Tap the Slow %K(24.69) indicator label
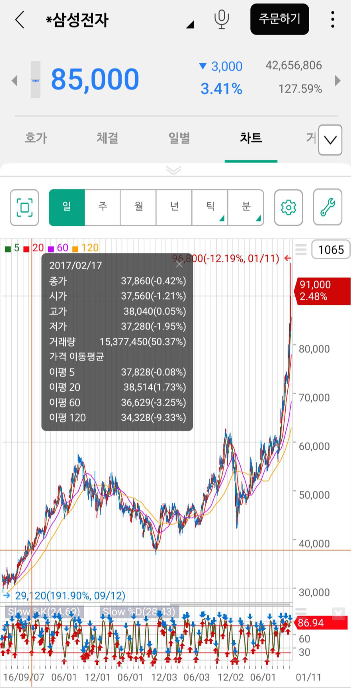Viewport: 351px width, 691px height. tap(44, 612)
